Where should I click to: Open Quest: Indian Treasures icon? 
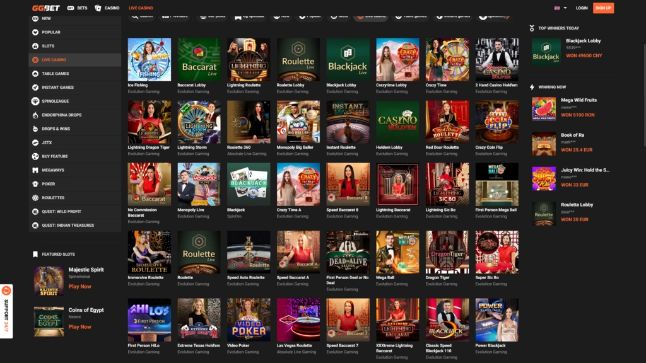(x=35, y=225)
